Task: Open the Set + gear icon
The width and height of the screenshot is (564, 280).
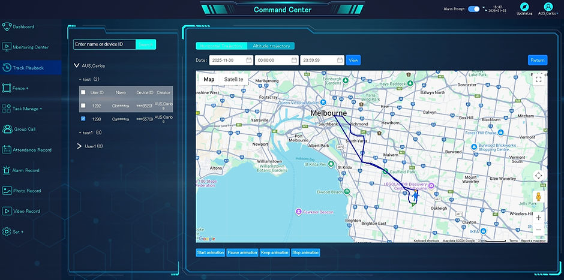Action: [7, 231]
